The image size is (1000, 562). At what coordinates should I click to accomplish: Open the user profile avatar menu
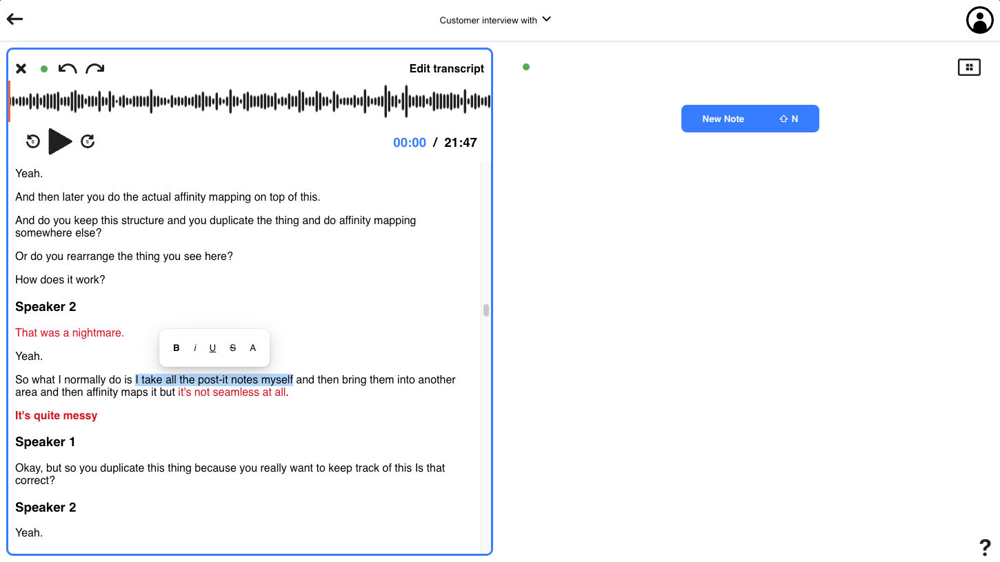pyautogui.click(x=979, y=20)
